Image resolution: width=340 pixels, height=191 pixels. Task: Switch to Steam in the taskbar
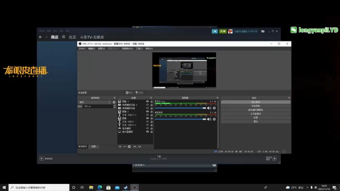(126, 188)
